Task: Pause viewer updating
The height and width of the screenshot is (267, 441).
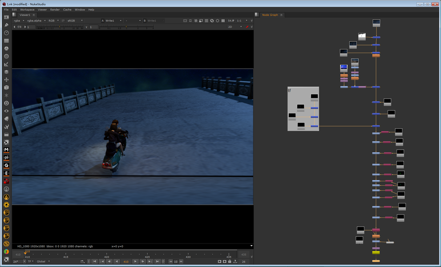Action: click(x=223, y=20)
